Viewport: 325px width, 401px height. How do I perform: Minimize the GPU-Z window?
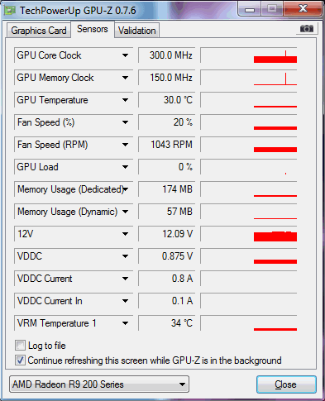pyautogui.click(x=250, y=10)
